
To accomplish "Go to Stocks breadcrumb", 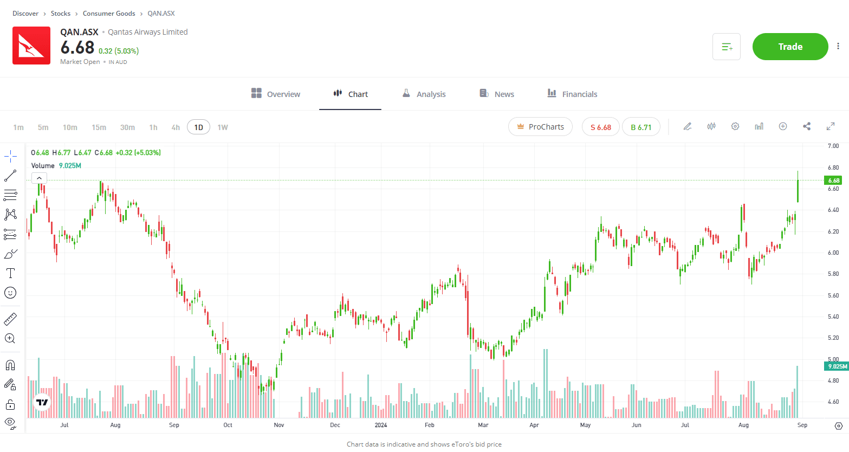I will (61, 14).
